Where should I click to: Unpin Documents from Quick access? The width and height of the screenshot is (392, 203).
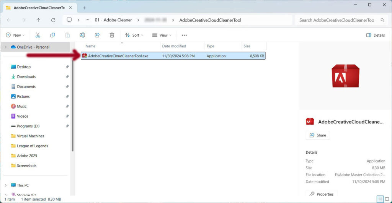point(67,86)
